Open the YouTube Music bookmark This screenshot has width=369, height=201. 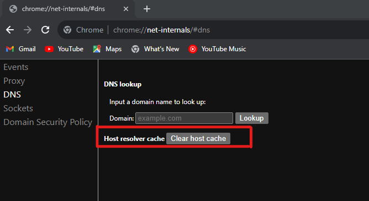pos(217,49)
